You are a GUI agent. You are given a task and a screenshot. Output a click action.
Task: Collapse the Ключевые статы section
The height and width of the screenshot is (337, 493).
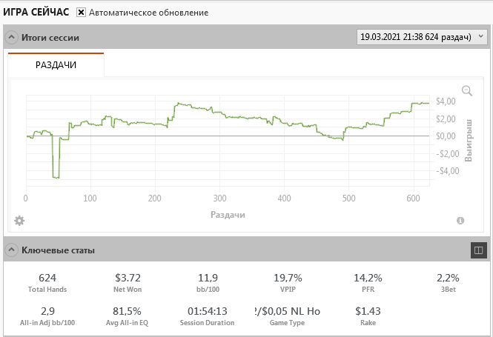point(12,250)
